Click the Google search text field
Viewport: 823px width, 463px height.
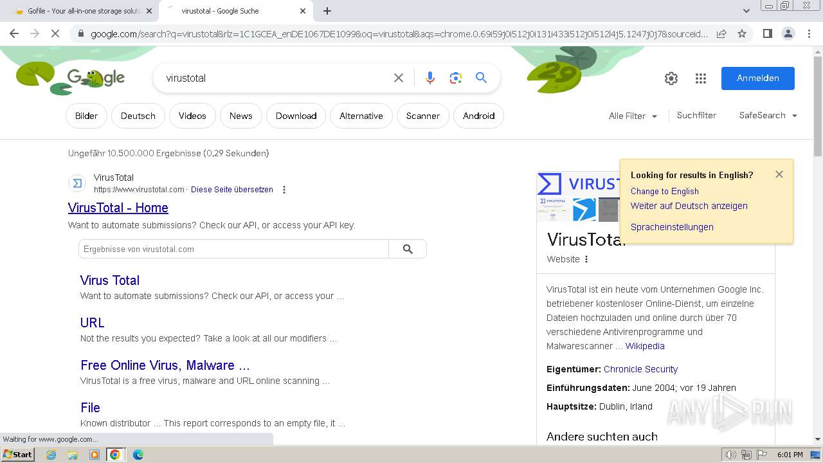276,78
